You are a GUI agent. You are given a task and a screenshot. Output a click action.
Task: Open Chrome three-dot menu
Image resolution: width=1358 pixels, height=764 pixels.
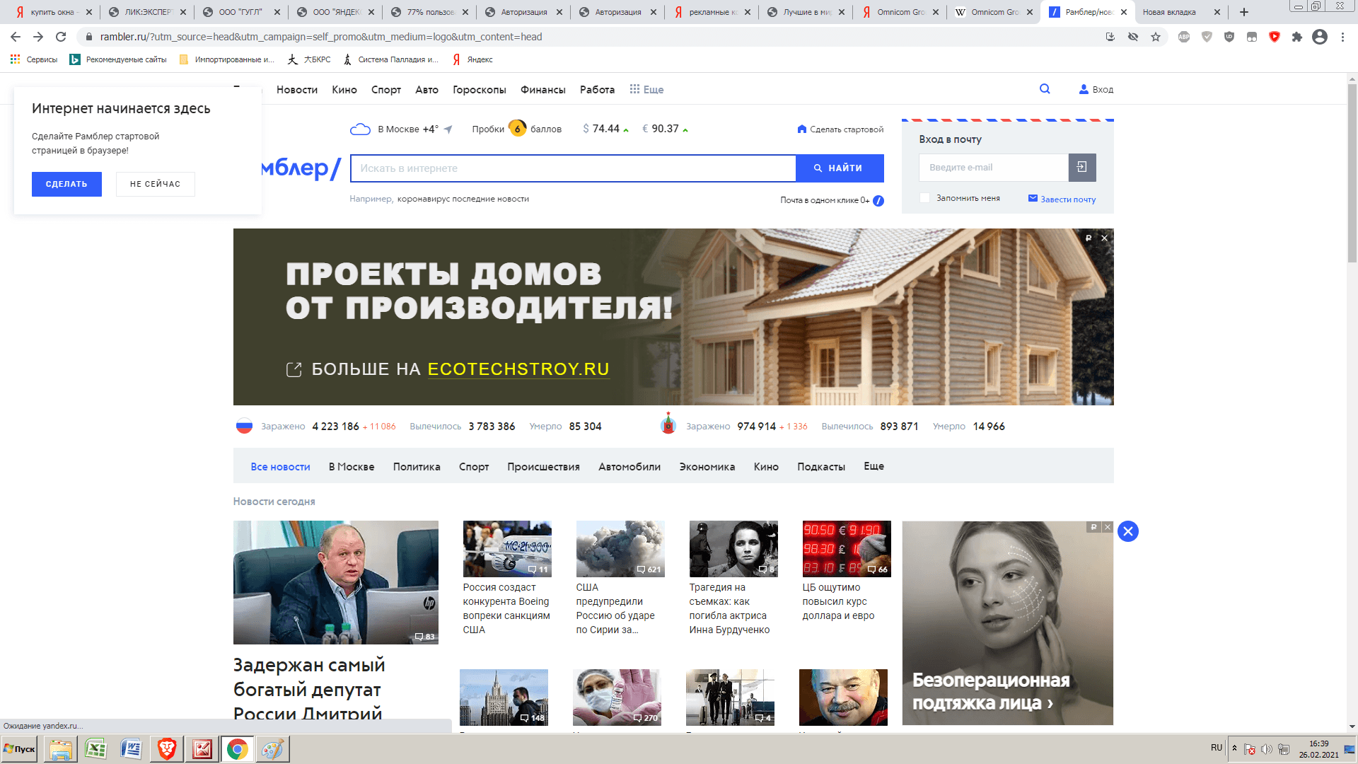point(1342,37)
